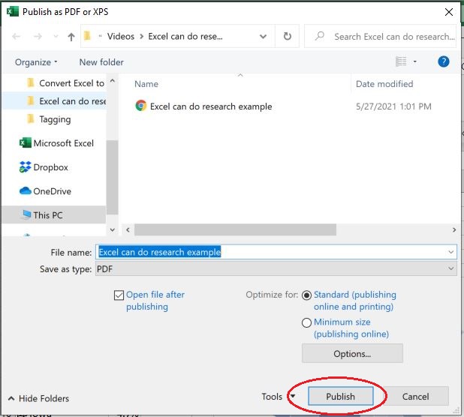Open the Organize menu

coord(36,62)
